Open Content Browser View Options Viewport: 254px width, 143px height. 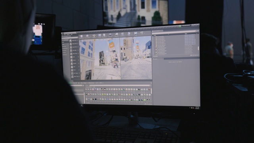(x=148, y=104)
